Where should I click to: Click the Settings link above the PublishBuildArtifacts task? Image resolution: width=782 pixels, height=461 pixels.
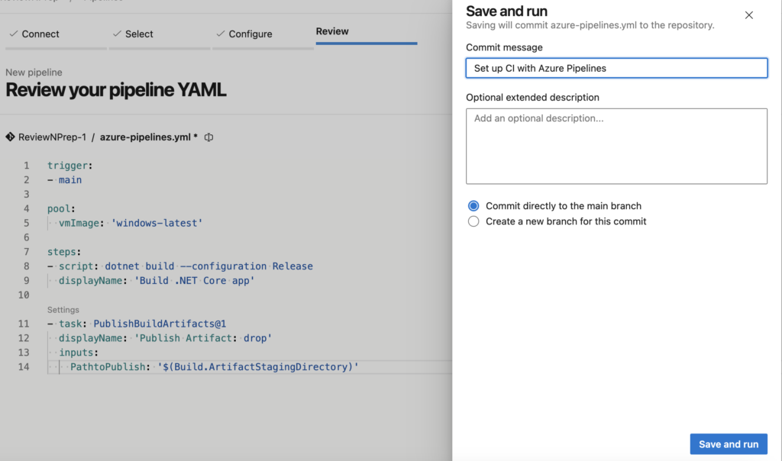pos(63,310)
